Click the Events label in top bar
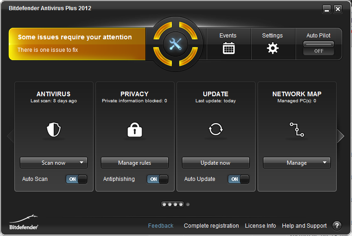Image resolution: width=352 pixels, height=236 pixels. [228, 36]
